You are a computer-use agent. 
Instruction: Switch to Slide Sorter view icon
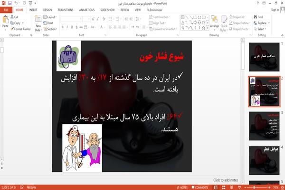224,188
